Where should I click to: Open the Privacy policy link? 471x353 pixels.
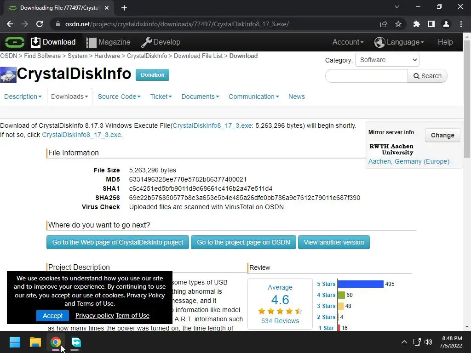(95, 315)
